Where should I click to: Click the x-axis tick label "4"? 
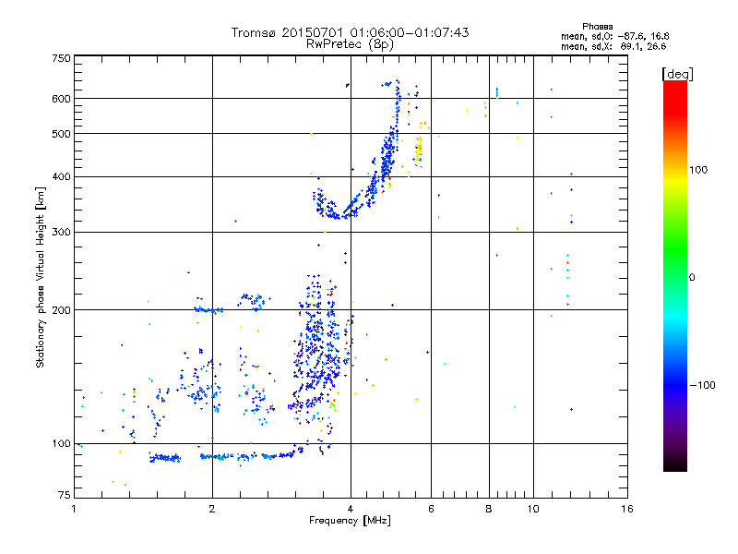coord(351,509)
